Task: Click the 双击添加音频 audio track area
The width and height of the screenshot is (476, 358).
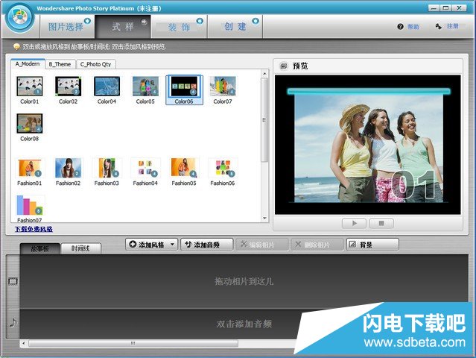Action: pyautogui.click(x=244, y=324)
